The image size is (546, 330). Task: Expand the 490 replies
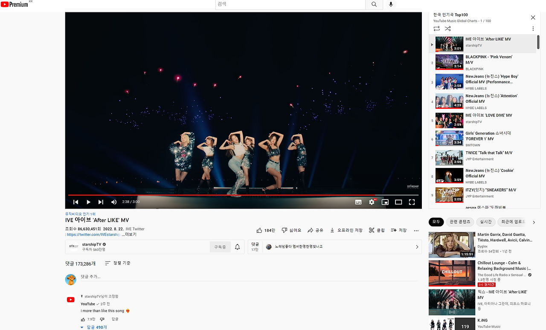tap(94, 327)
